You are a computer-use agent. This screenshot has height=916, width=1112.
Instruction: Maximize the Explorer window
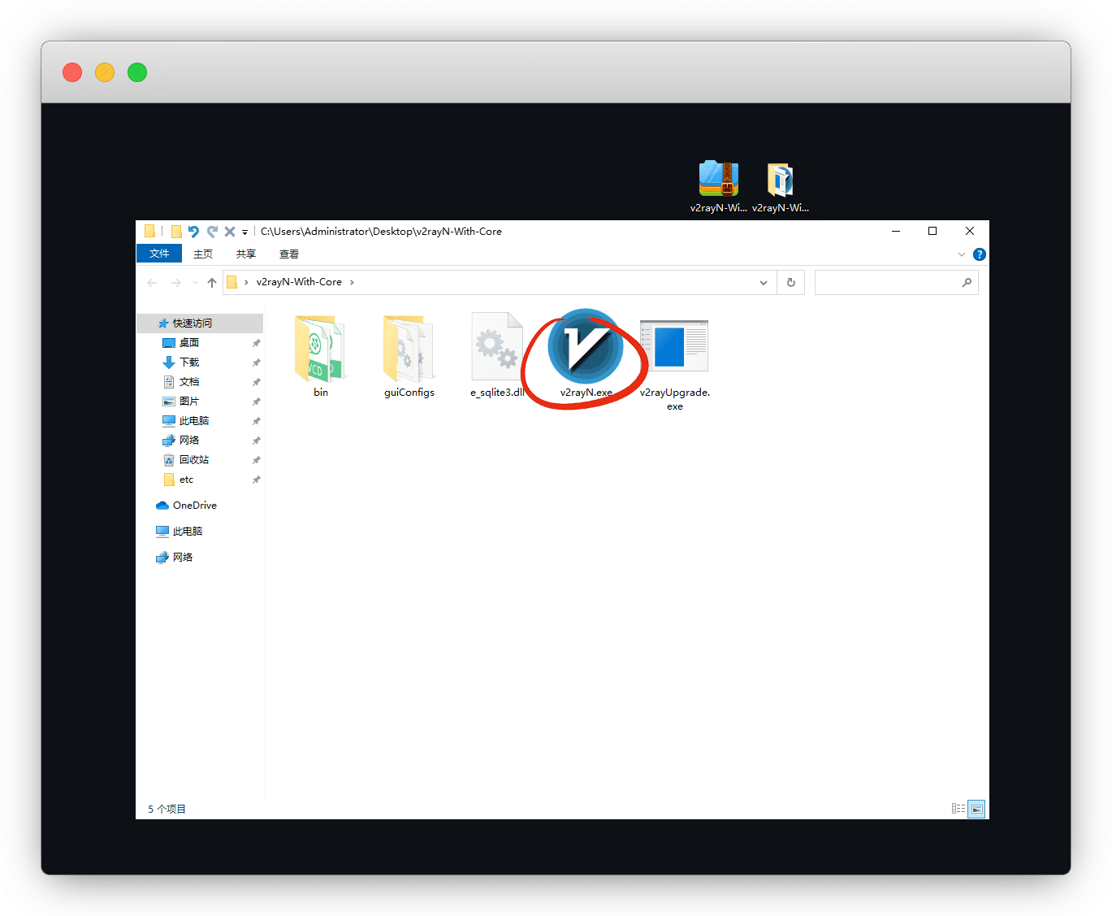[x=932, y=232]
